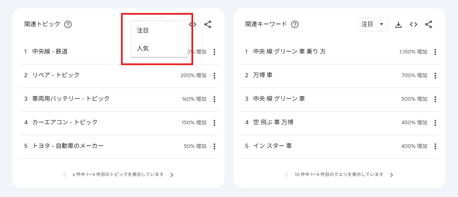458x197 pixels.
Task: Open the 中央 線 グリーン 車 乗り 方 query
Action: coord(289,52)
